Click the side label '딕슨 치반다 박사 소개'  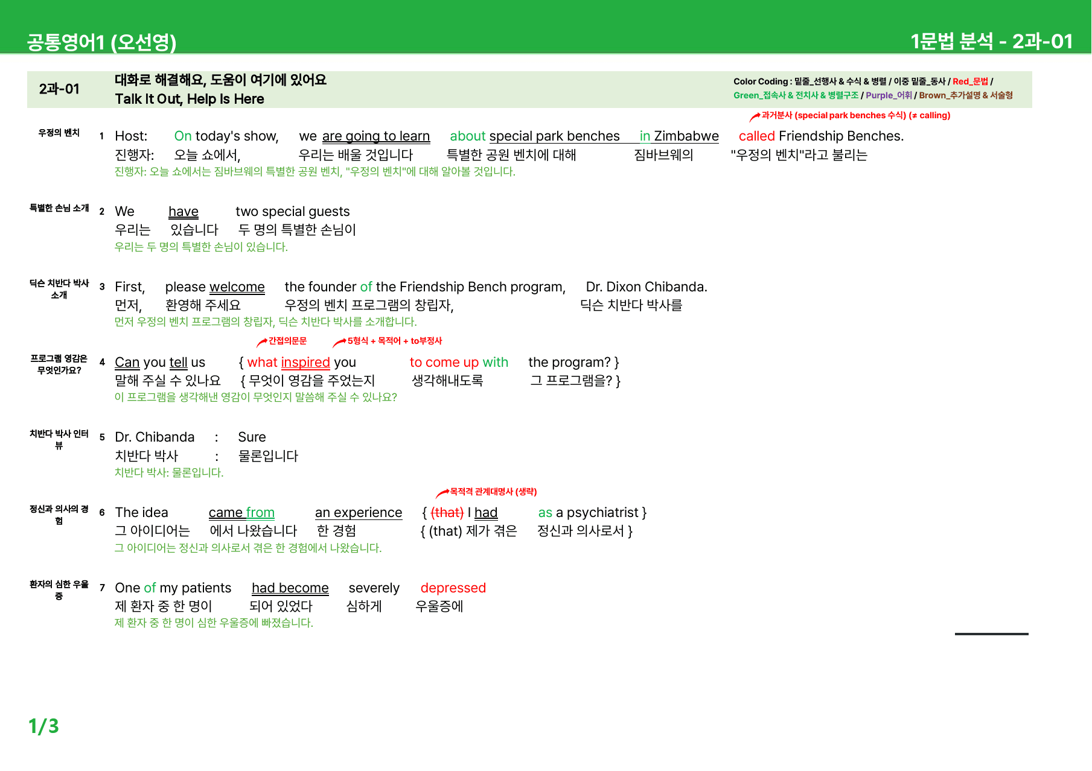59,289
